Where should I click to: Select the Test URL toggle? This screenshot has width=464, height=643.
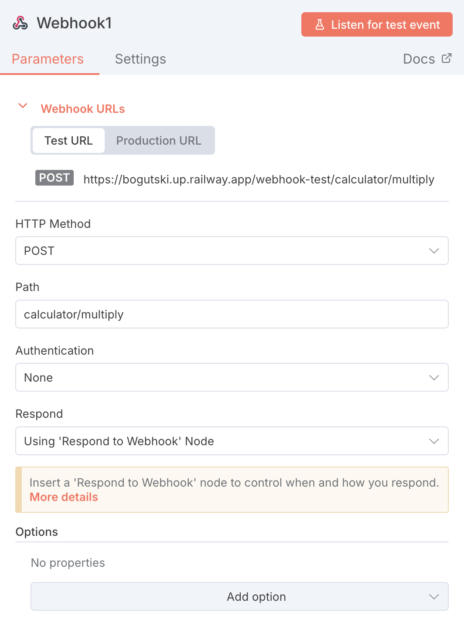click(68, 141)
